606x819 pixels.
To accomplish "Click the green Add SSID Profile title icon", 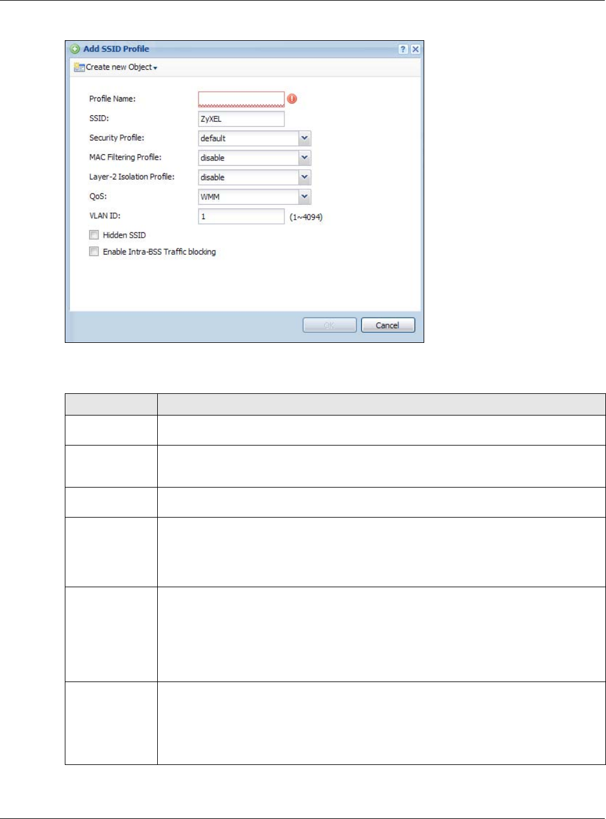I will 76,49.
